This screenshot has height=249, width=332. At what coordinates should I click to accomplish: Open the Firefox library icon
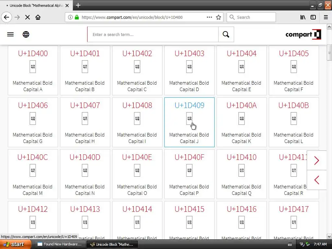tap(303, 17)
